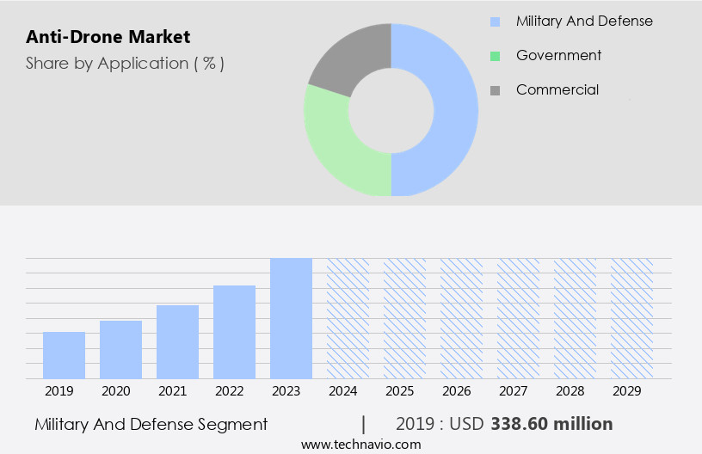This screenshot has width=702, height=454.
Task: Select the 2022 bar
Action: pos(234,332)
